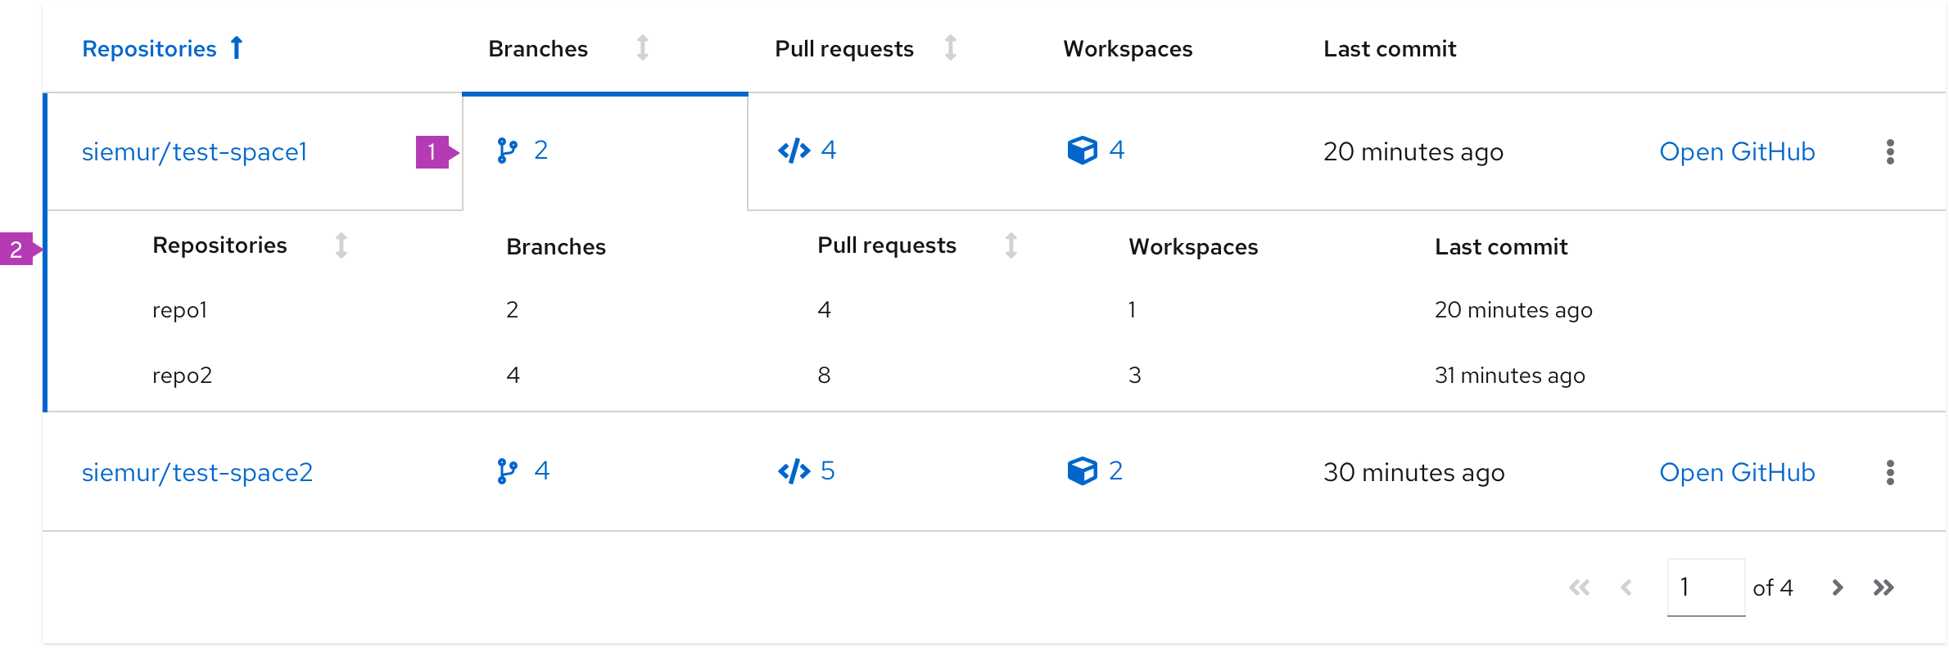
Task: Open the siemur/test-space1 repository link
Action: click(194, 151)
